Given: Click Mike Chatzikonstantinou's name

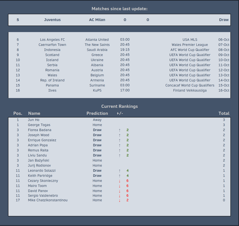Looking at the screenshot, I should coord(48,200).
